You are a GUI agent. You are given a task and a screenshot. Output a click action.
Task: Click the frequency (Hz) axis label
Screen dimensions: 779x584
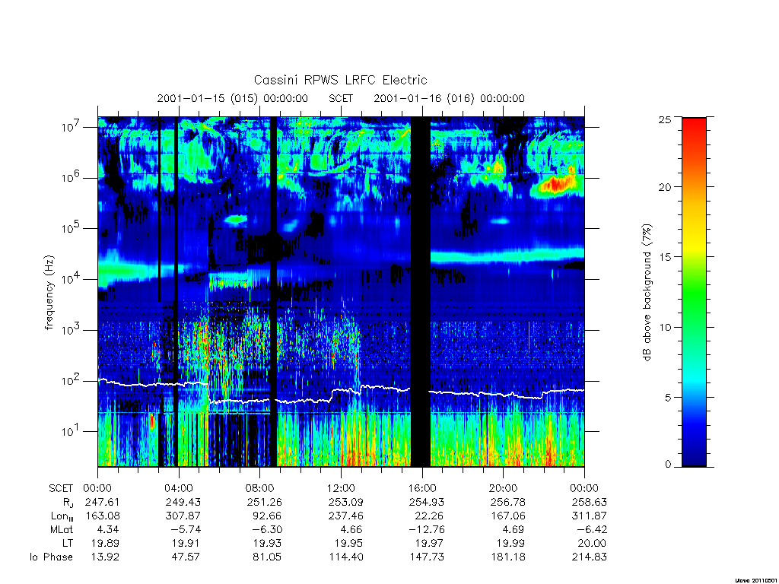[x=49, y=293]
